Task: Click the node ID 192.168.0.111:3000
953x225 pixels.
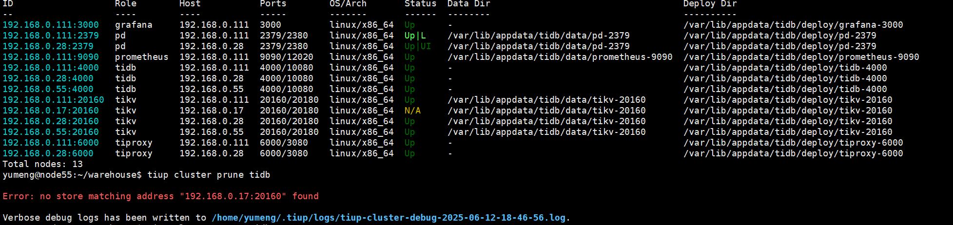Action: point(51,25)
